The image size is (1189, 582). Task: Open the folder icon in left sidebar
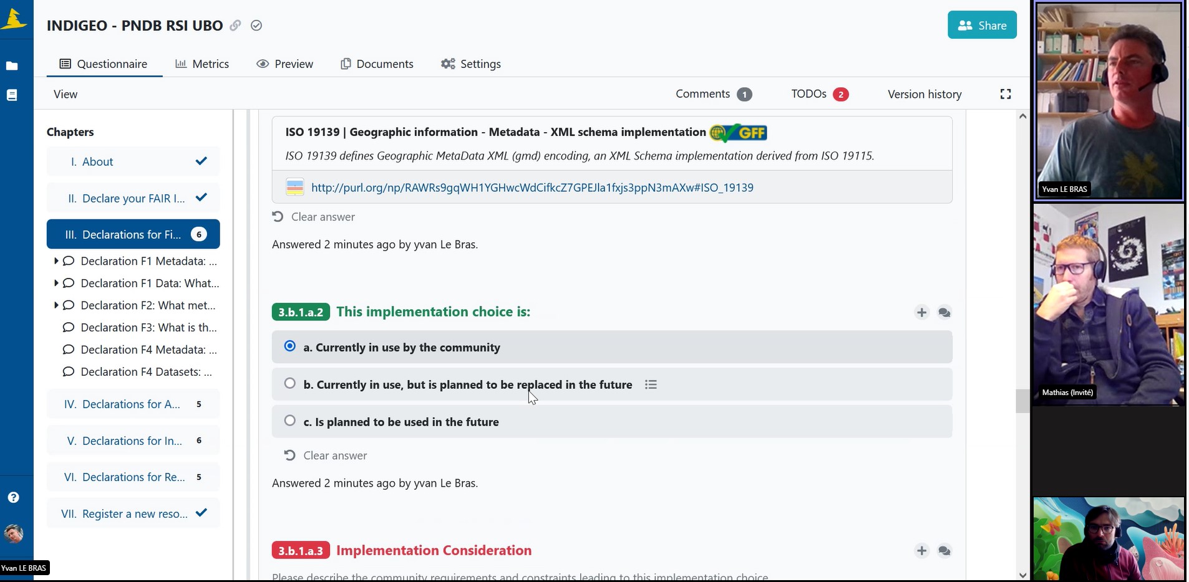pyautogui.click(x=12, y=65)
